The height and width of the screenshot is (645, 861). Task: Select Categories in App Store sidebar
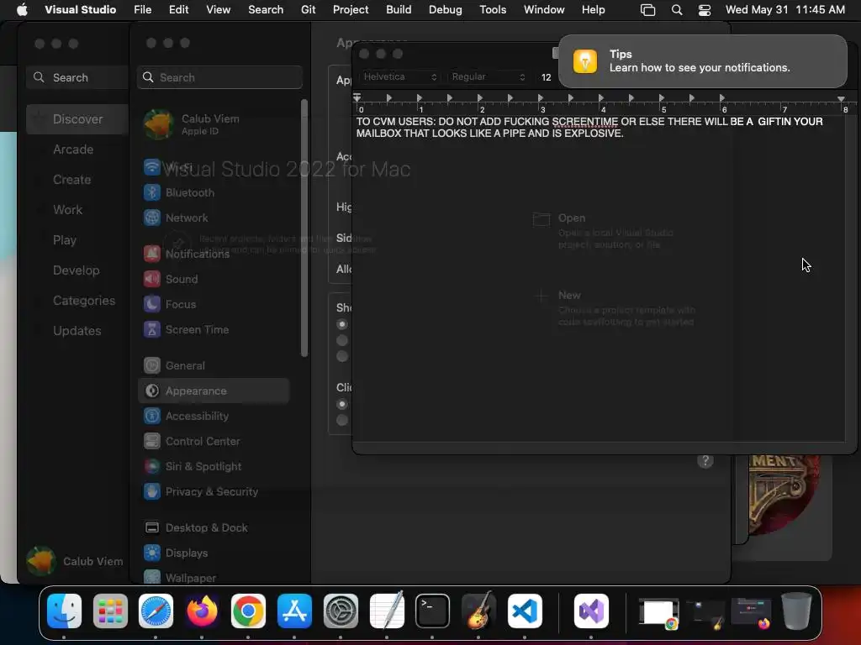[77, 301]
